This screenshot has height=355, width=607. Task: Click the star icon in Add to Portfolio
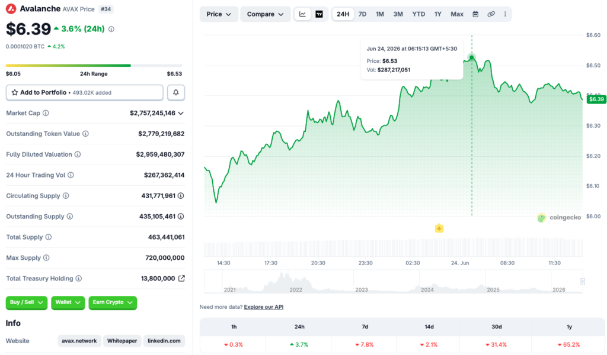click(x=15, y=92)
